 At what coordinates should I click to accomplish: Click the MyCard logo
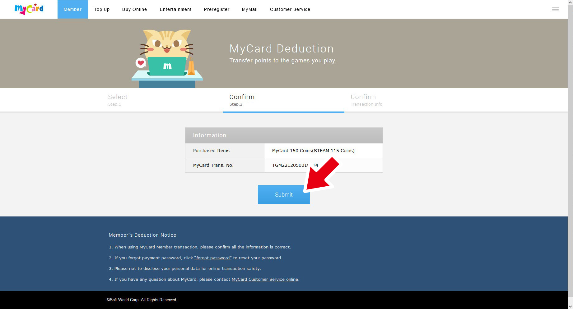pyautogui.click(x=29, y=9)
